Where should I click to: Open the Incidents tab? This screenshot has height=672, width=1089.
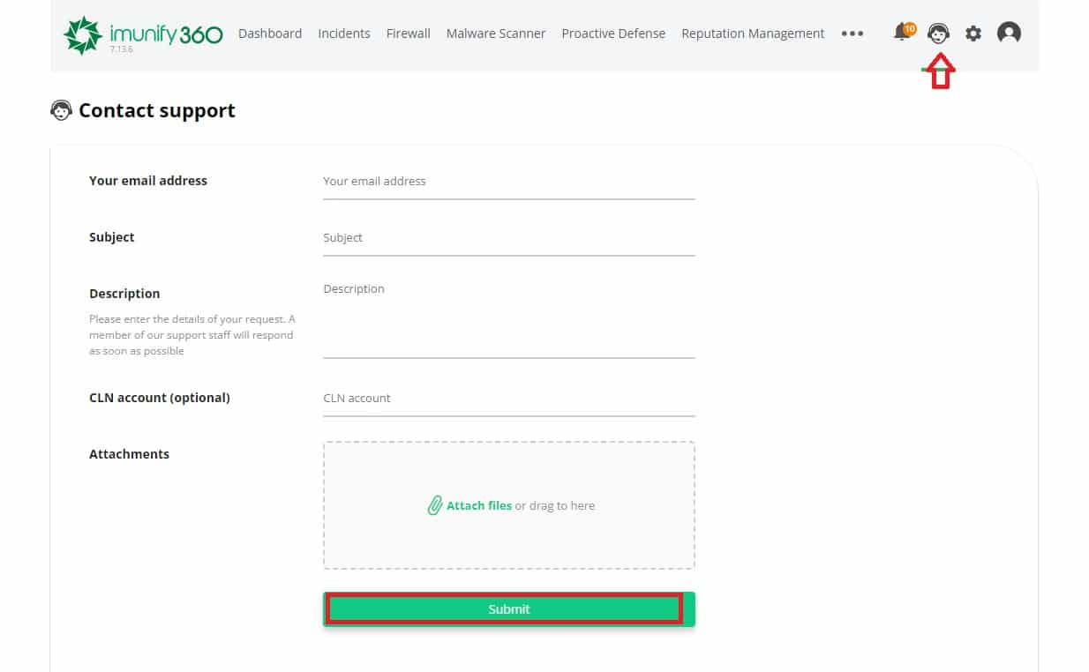pos(344,34)
